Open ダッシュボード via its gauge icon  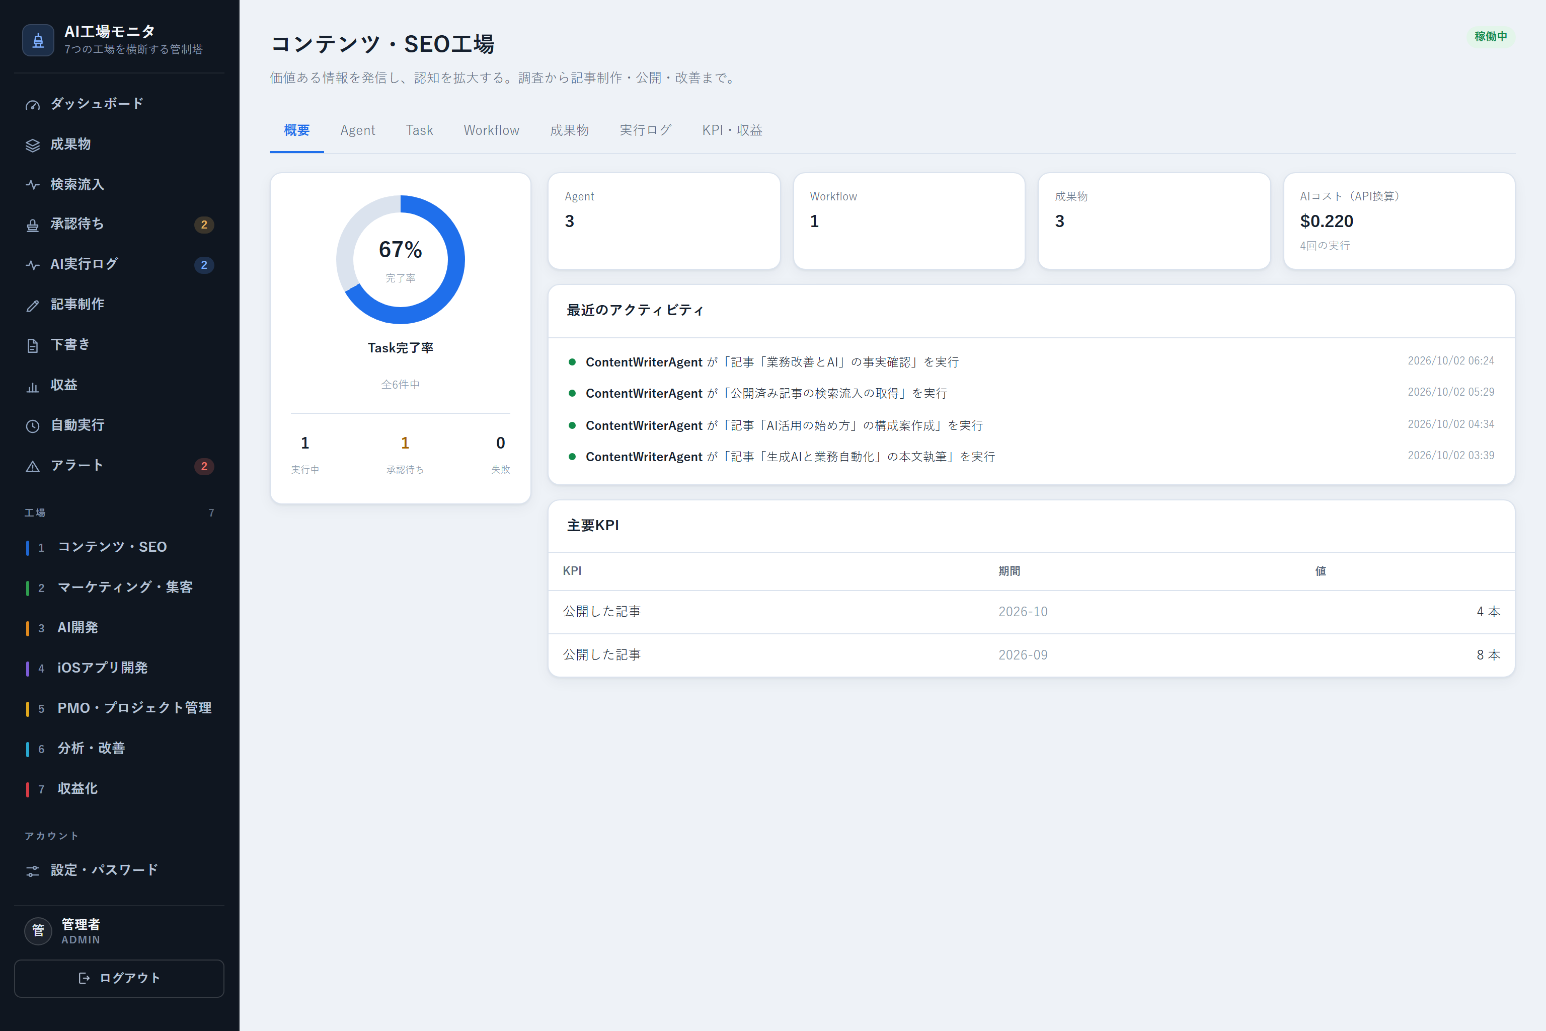click(32, 105)
